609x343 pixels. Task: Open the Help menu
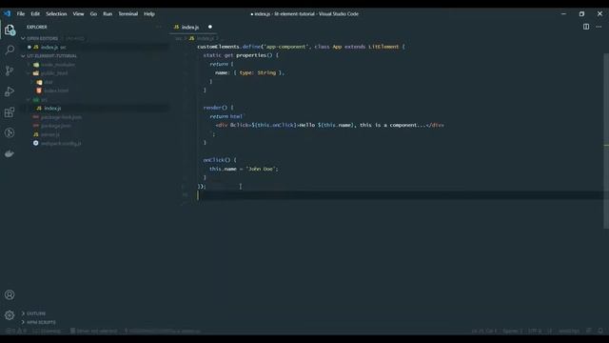click(149, 13)
